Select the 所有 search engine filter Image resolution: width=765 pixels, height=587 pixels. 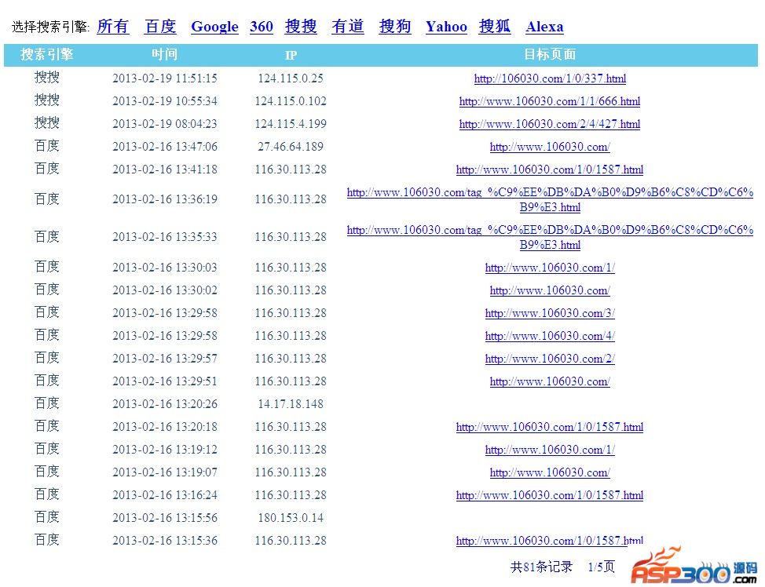(112, 27)
